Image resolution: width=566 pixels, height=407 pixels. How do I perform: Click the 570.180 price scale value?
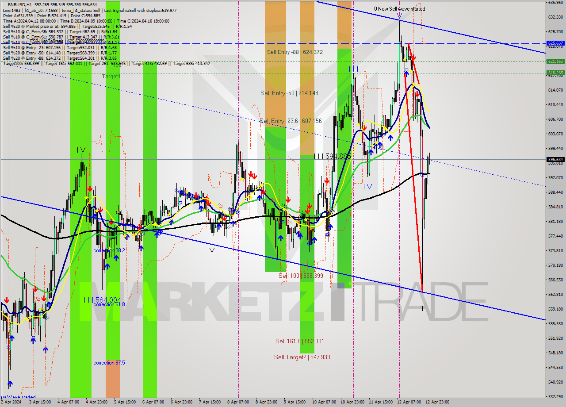pyautogui.click(x=555, y=265)
